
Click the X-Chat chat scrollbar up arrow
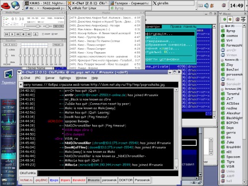coord(176,90)
